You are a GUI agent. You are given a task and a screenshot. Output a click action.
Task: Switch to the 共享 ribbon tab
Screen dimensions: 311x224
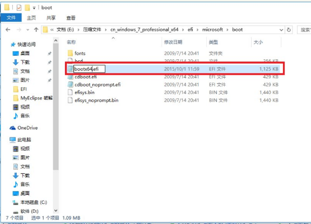[x=51, y=18]
